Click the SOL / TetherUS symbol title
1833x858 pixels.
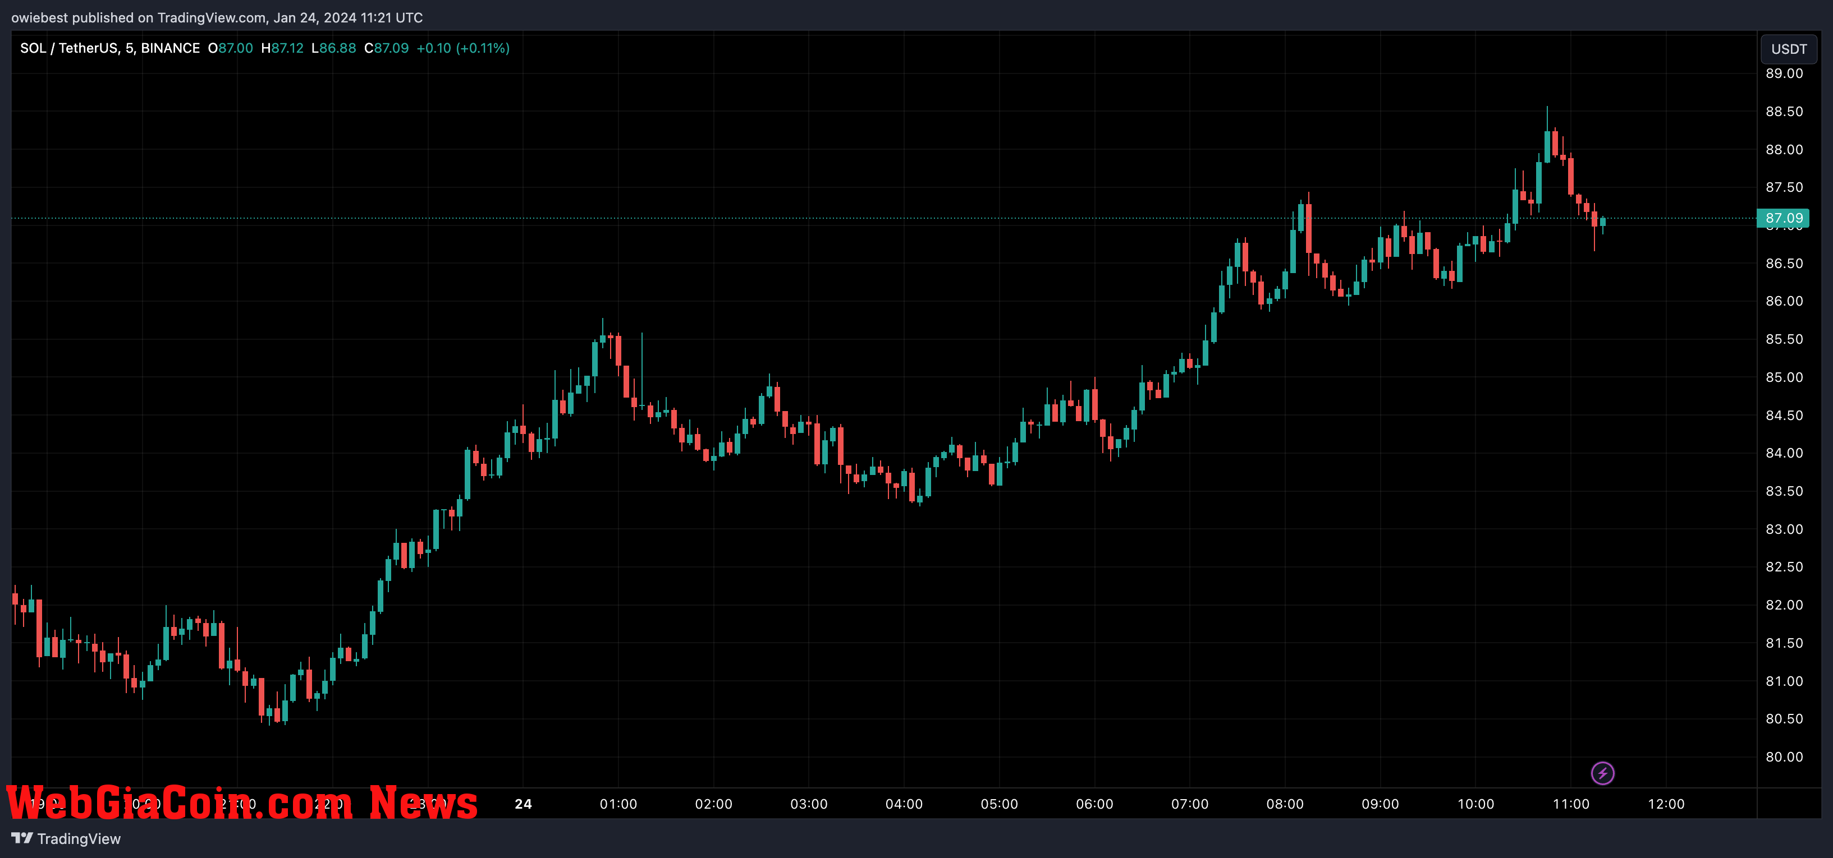[x=109, y=48]
